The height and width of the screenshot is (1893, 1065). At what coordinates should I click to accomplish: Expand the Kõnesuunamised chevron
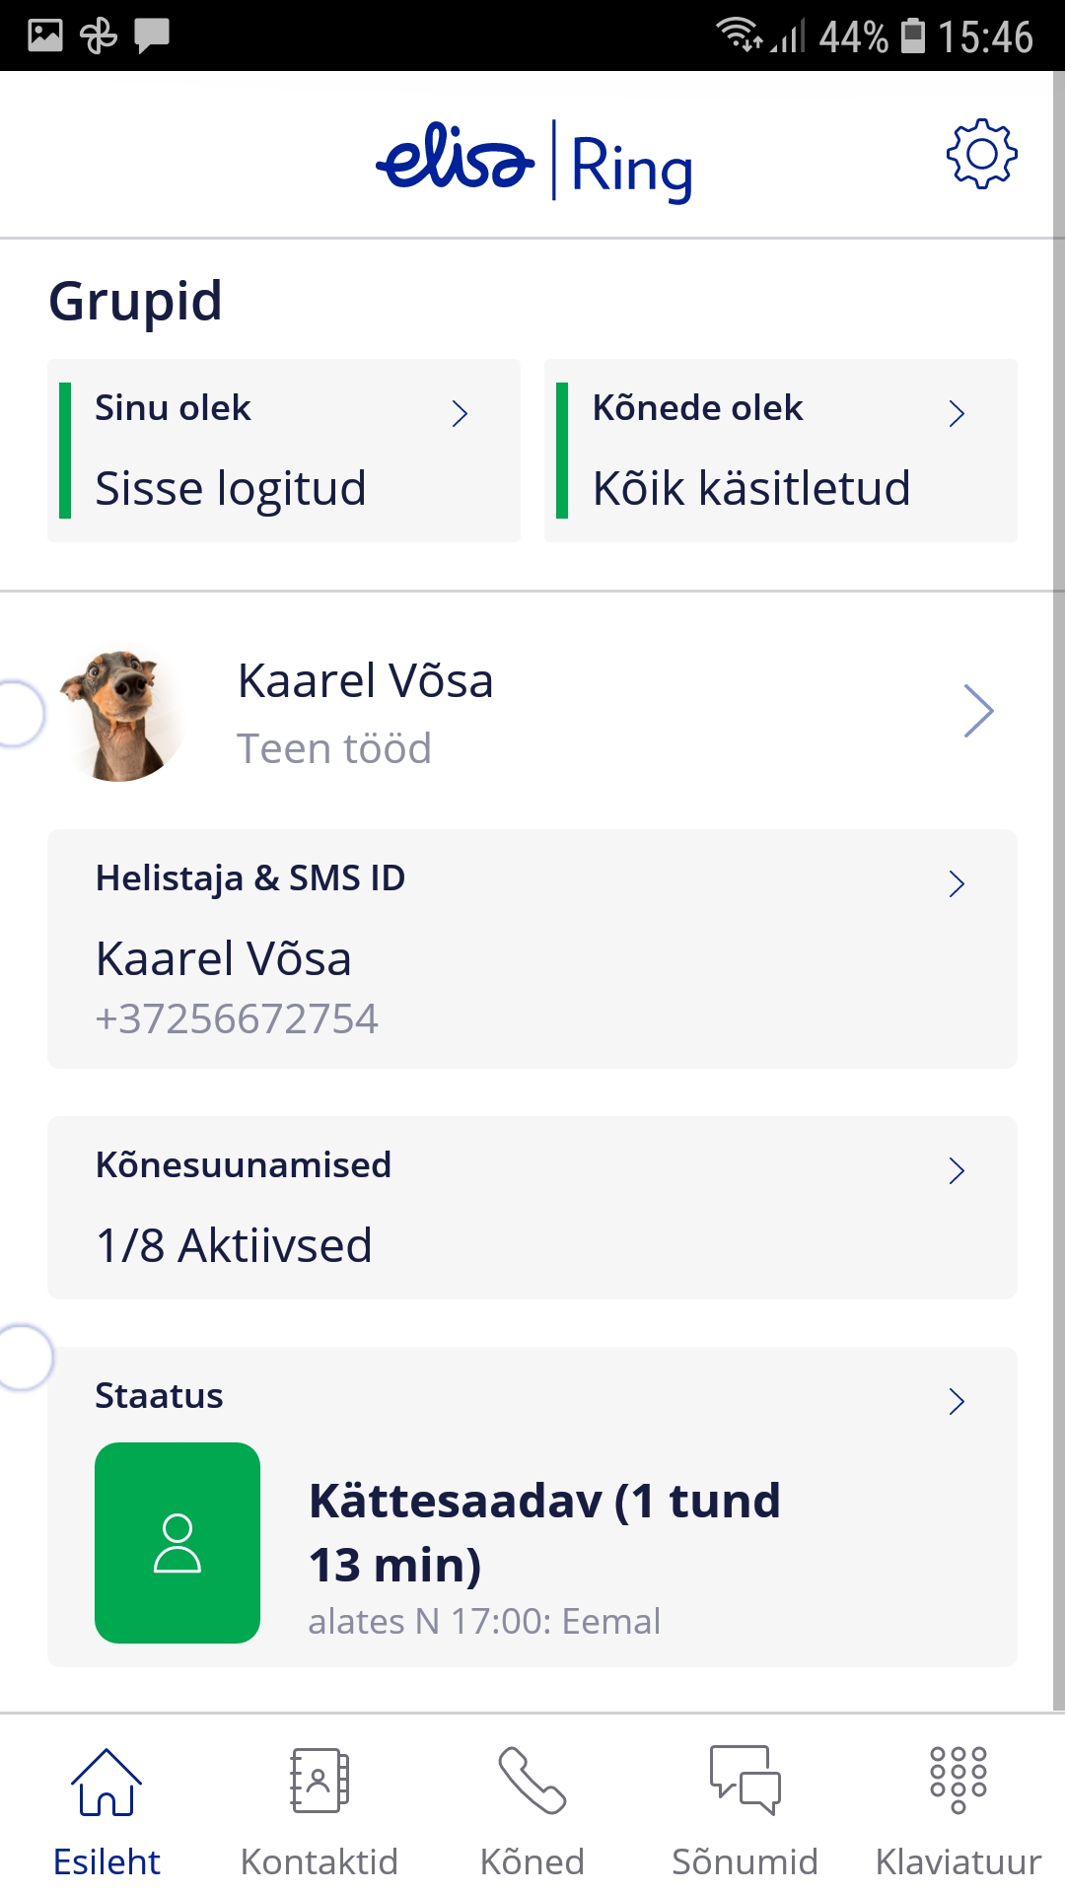(957, 1170)
